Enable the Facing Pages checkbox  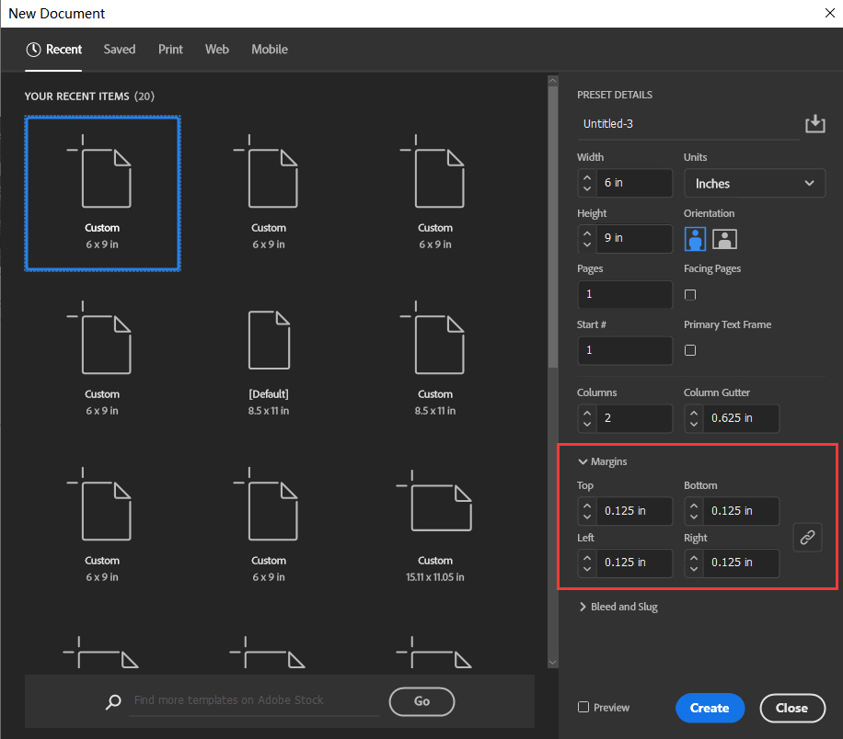[x=690, y=294]
